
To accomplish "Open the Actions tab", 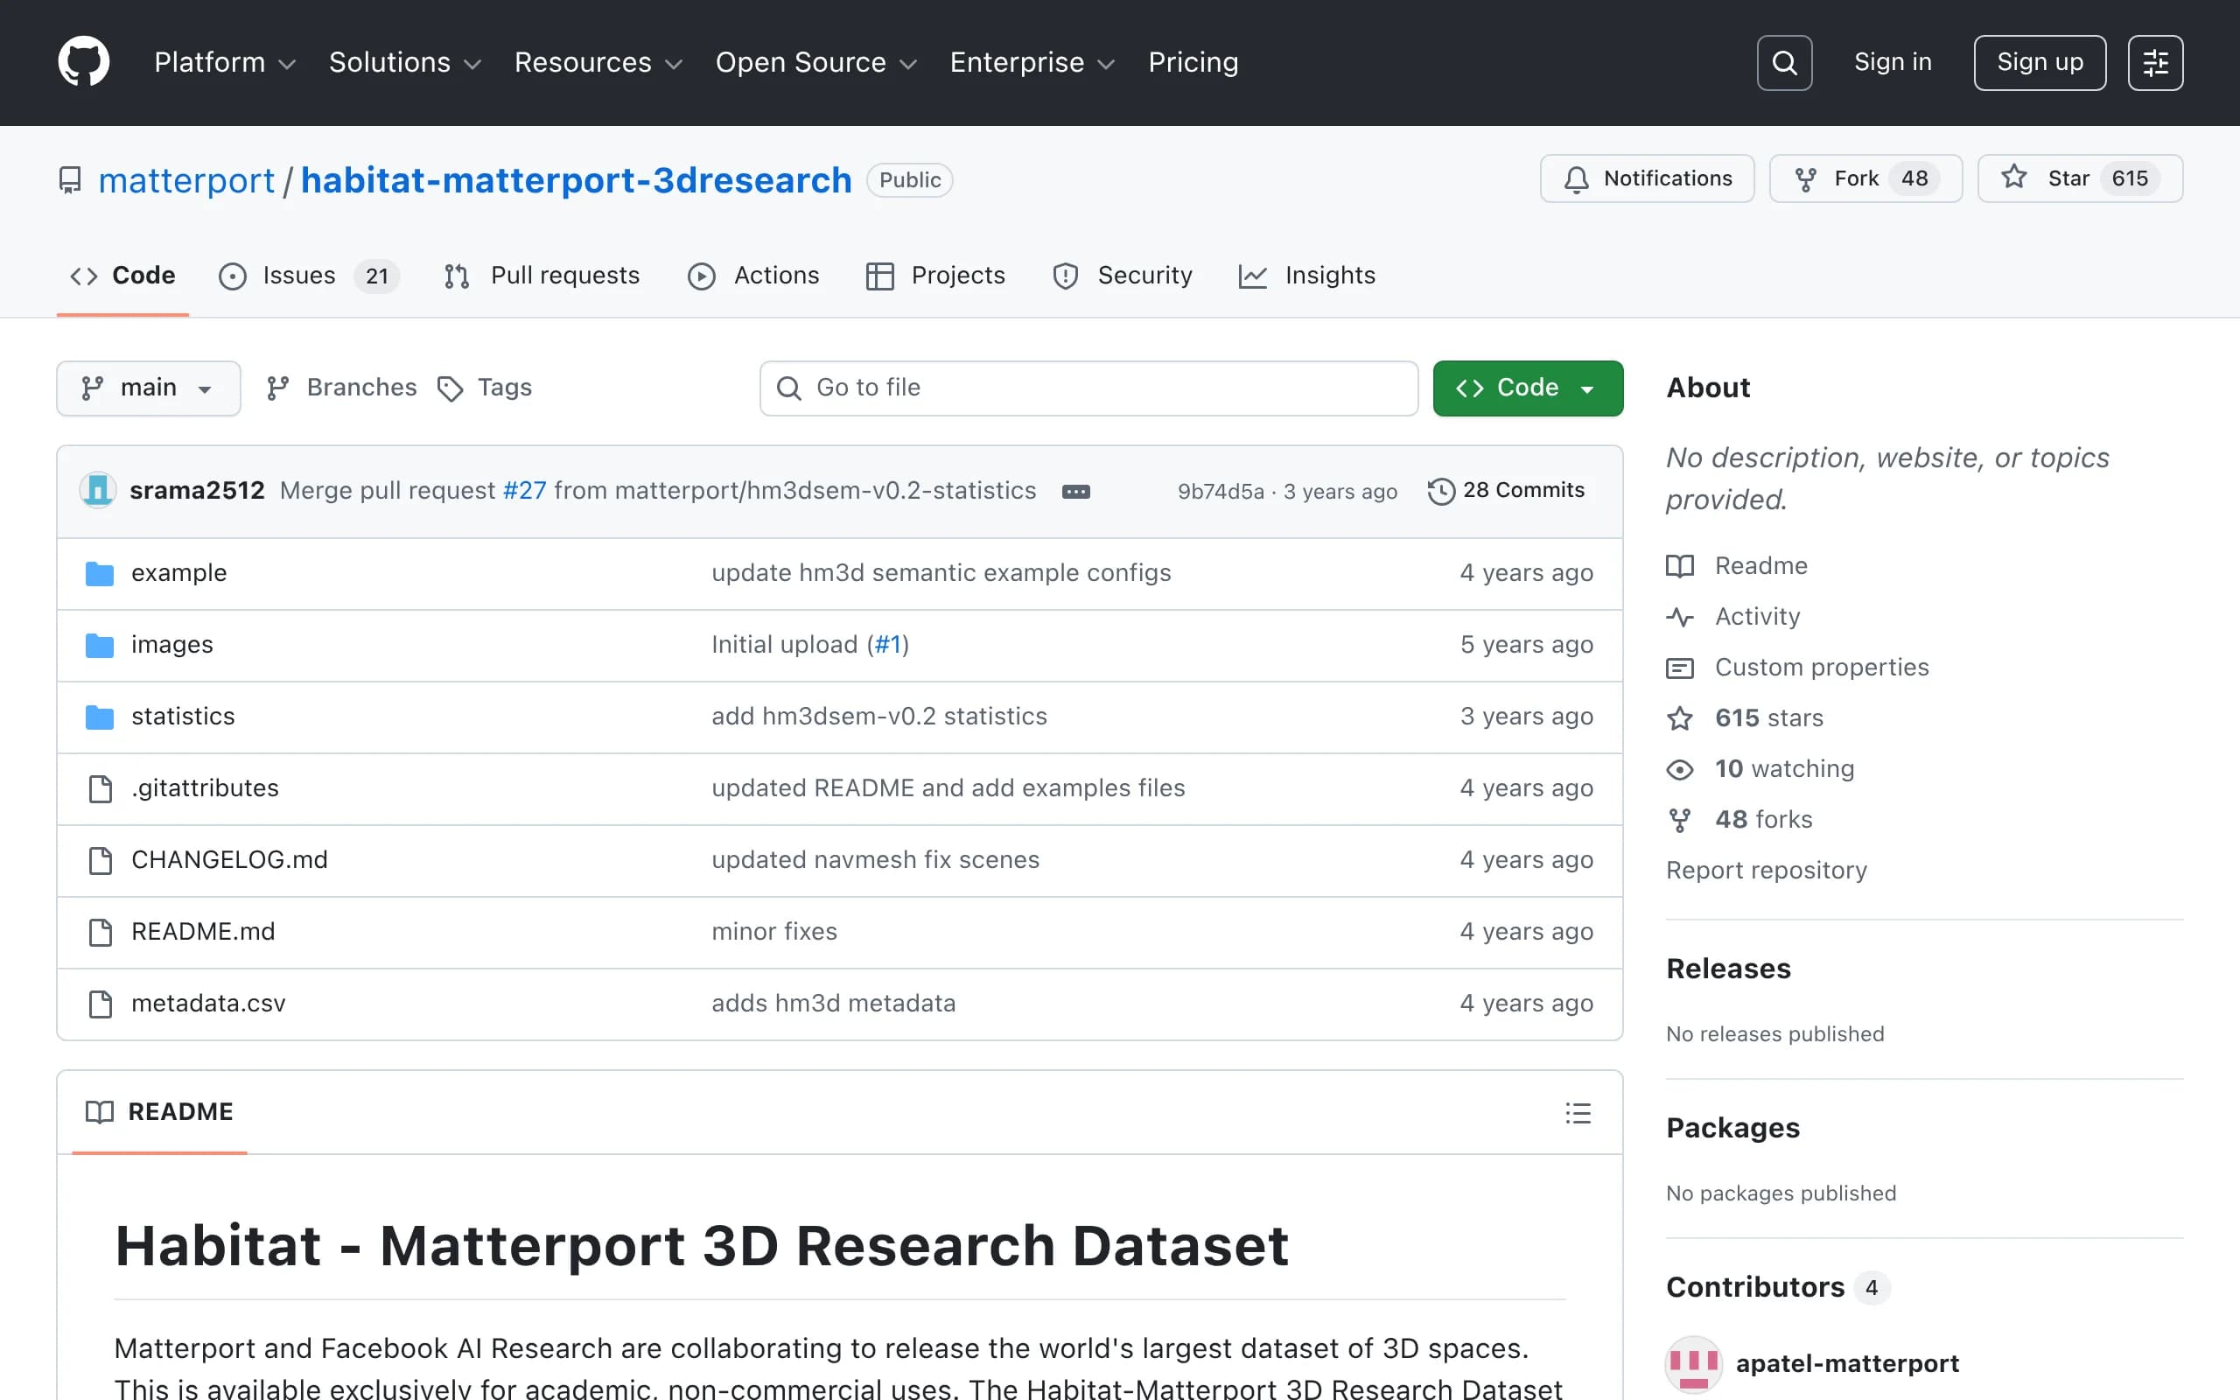I will click(753, 275).
